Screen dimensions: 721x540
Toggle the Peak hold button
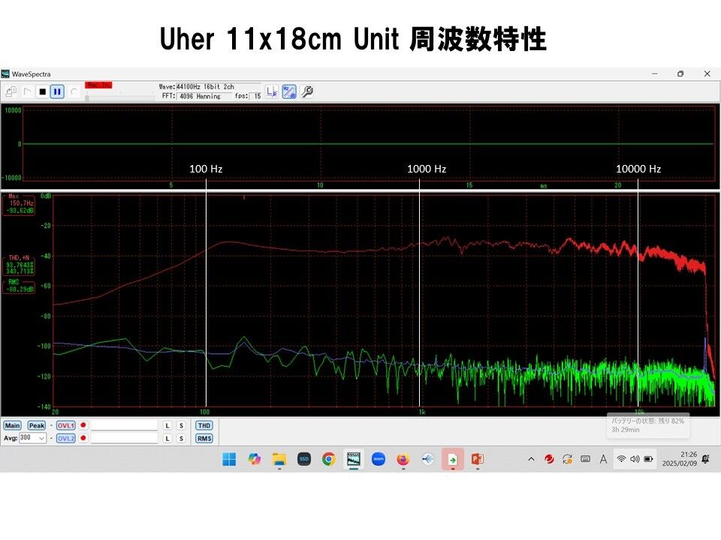[x=37, y=426]
